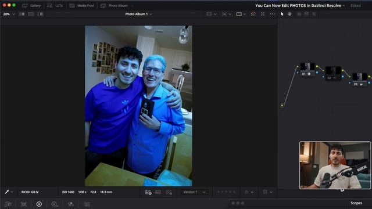The image size is (372, 209).
Task: Open the first dimmed camera palette icon in bottom toolbar
Action: 8,204
